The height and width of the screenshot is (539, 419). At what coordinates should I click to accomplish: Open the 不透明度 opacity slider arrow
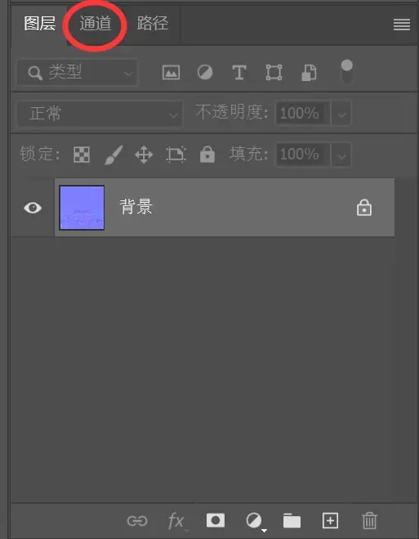(x=341, y=114)
